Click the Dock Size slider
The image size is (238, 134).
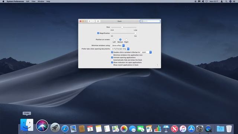tap(124, 27)
